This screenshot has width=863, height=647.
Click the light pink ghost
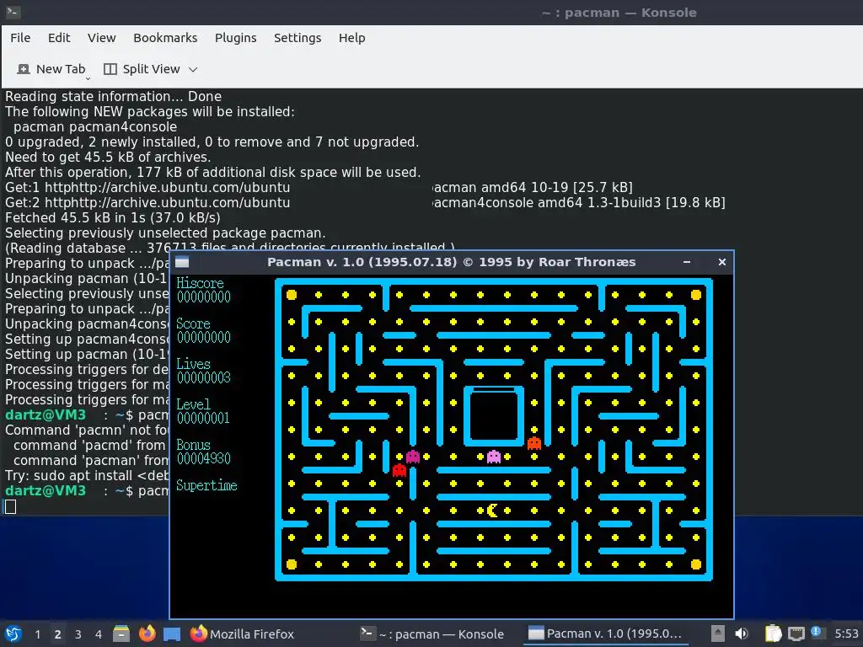tap(494, 457)
